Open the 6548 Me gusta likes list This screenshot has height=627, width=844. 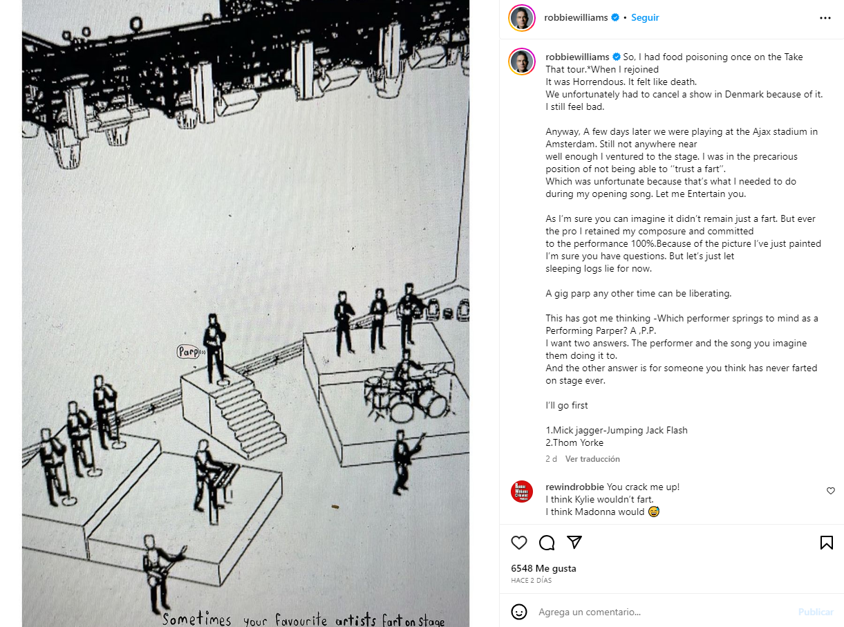pyautogui.click(x=543, y=568)
